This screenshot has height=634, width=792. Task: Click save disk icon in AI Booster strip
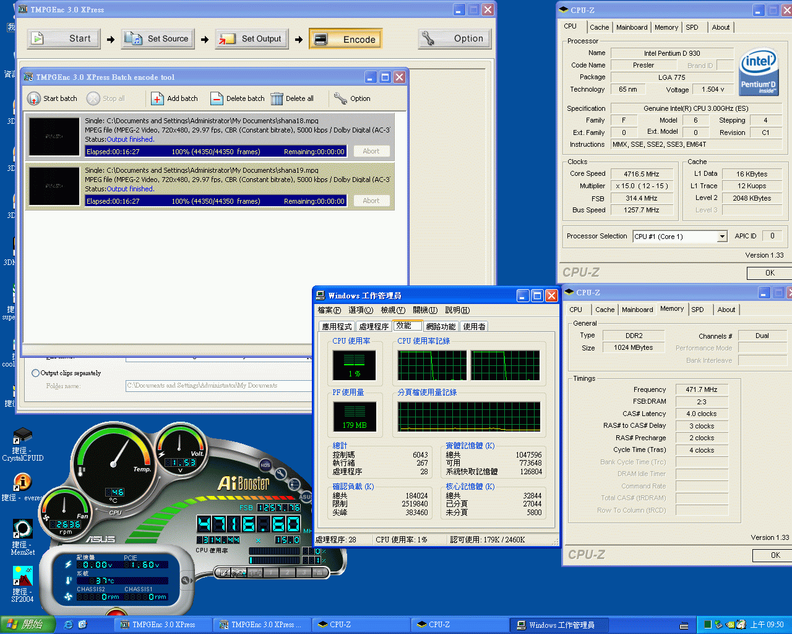pos(319,573)
